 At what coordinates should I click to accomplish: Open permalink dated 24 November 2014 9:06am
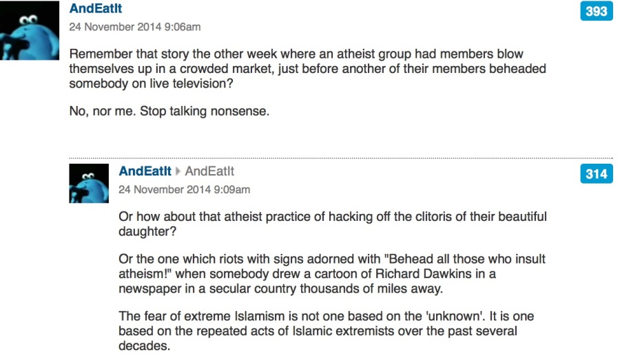click(x=135, y=27)
